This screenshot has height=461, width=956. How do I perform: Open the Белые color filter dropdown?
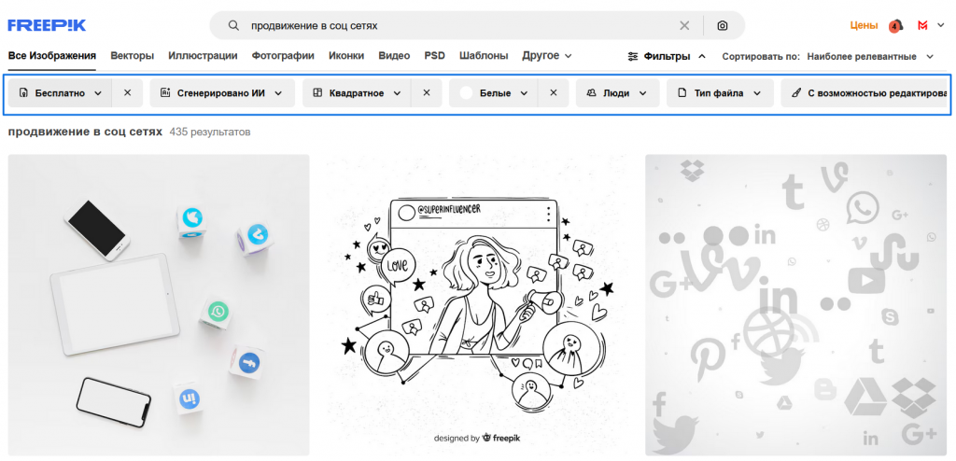[x=493, y=93]
